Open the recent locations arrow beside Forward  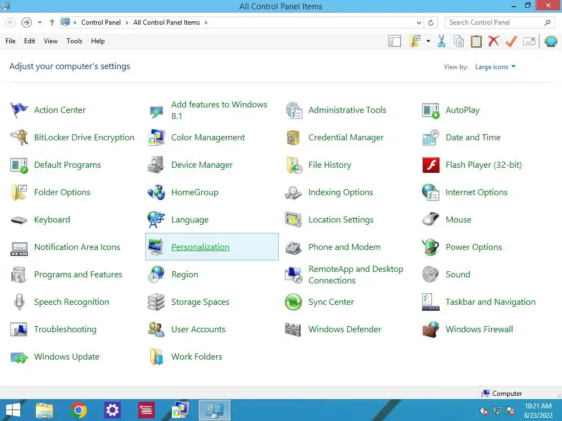[40, 22]
